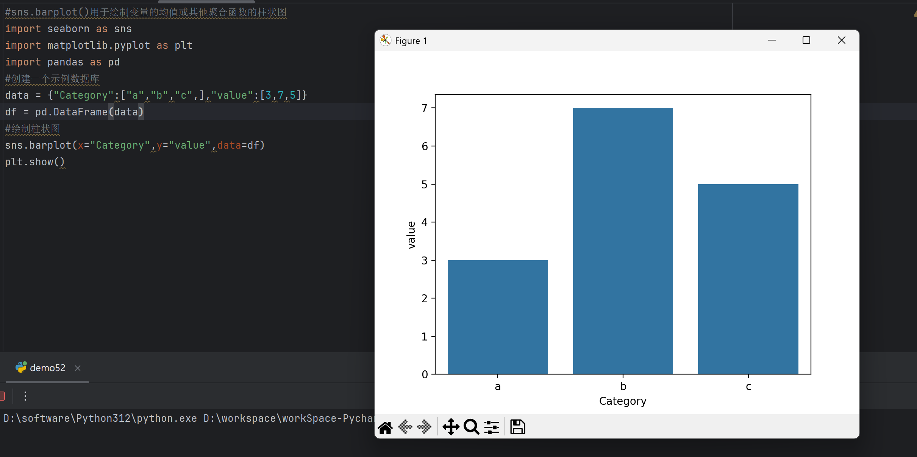Click the bar for category a

point(498,317)
